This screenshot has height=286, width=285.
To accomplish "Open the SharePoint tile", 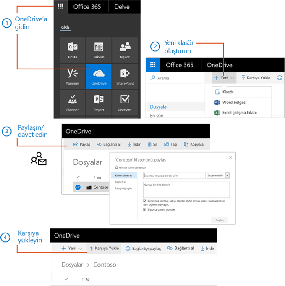I will [125, 77].
